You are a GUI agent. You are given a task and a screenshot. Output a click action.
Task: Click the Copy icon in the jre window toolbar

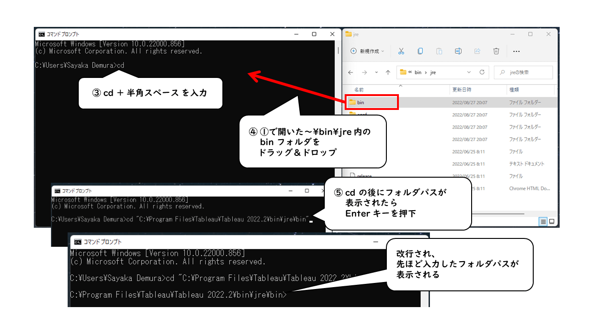420,51
